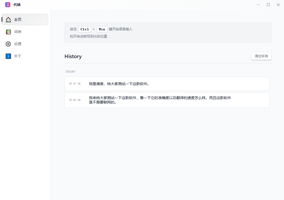Open the 09:47 PM history entry

(x=167, y=84)
